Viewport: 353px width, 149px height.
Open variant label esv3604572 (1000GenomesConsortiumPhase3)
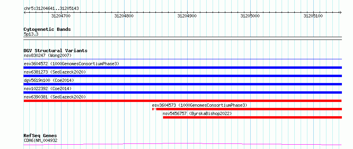(71, 64)
